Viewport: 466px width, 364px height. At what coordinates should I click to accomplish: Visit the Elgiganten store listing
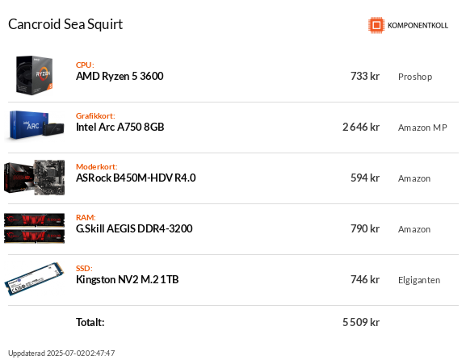(419, 280)
